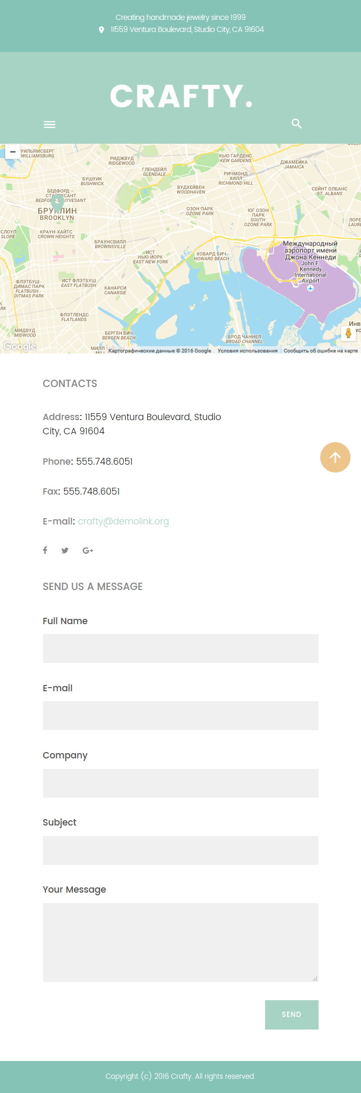The width and height of the screenshot is (361, 1093).
Task: Focus the Company input field
Action: [181, 783]
